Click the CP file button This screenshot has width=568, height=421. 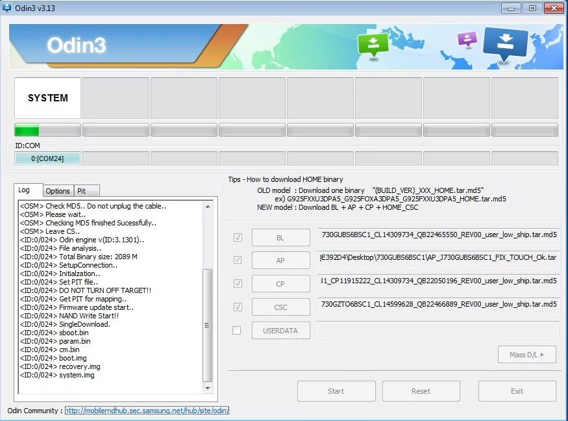coord(280,283)
